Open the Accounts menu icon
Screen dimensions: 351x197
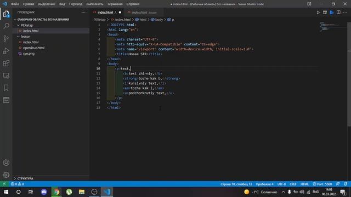(x=6, y=163)
